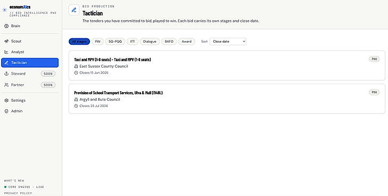Viewport: 388px width, 196px height.
Task: Select the All stages filter
Action: [x=79, y=42]
